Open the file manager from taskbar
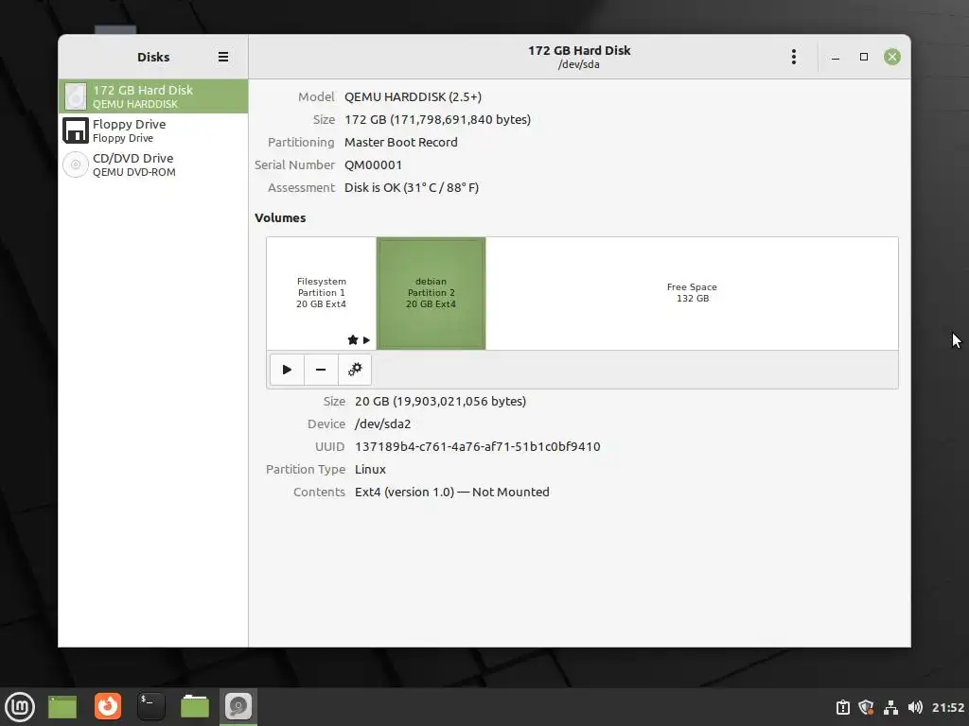 [x=195, y=706]
